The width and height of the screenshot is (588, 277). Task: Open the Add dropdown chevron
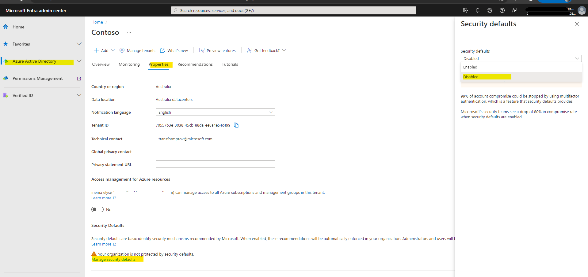click(x=113, y=50)
